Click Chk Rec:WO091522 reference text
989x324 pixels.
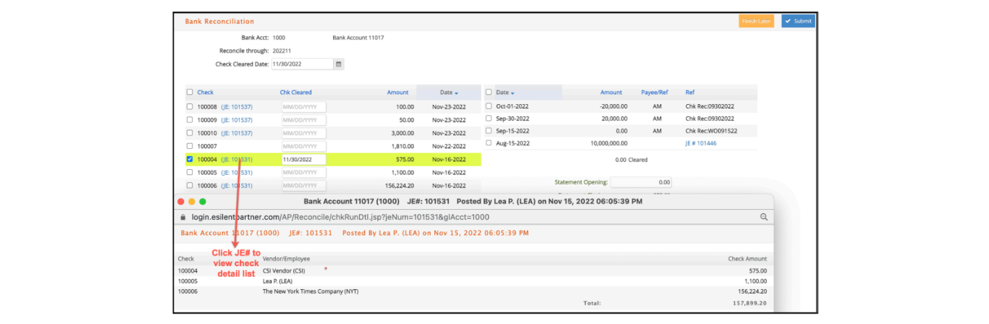pyautogui.click(x=711, y=131)
